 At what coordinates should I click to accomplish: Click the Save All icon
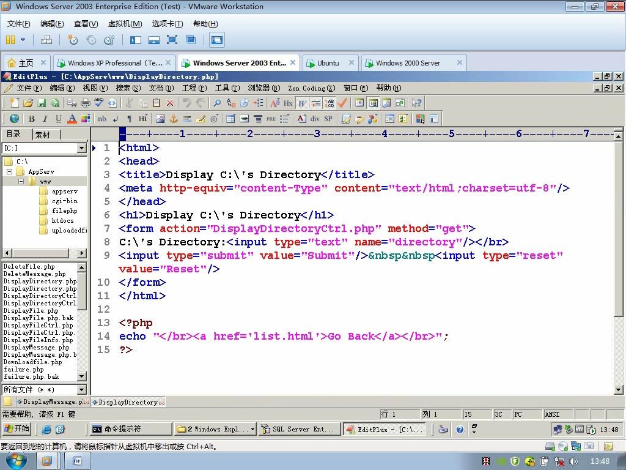tap(55, 103)
